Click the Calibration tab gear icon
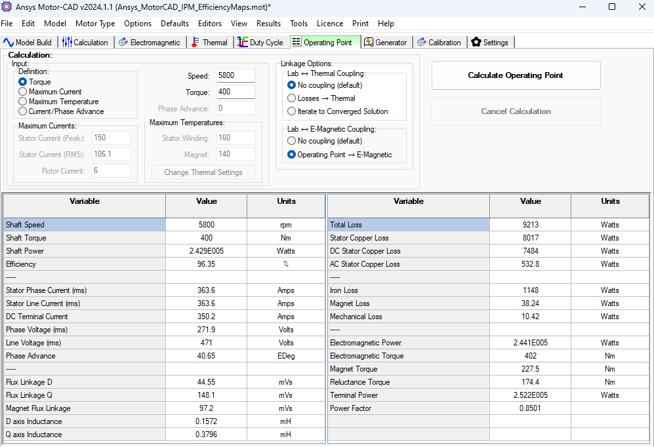The height and width of the screenshot is (447, 654). (x=421, y=42)
